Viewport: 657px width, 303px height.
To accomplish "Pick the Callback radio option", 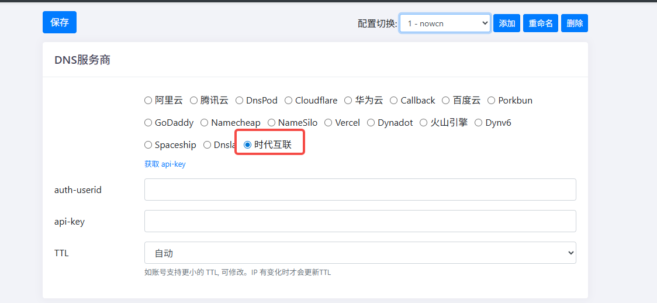I will [x=394, y=101].
